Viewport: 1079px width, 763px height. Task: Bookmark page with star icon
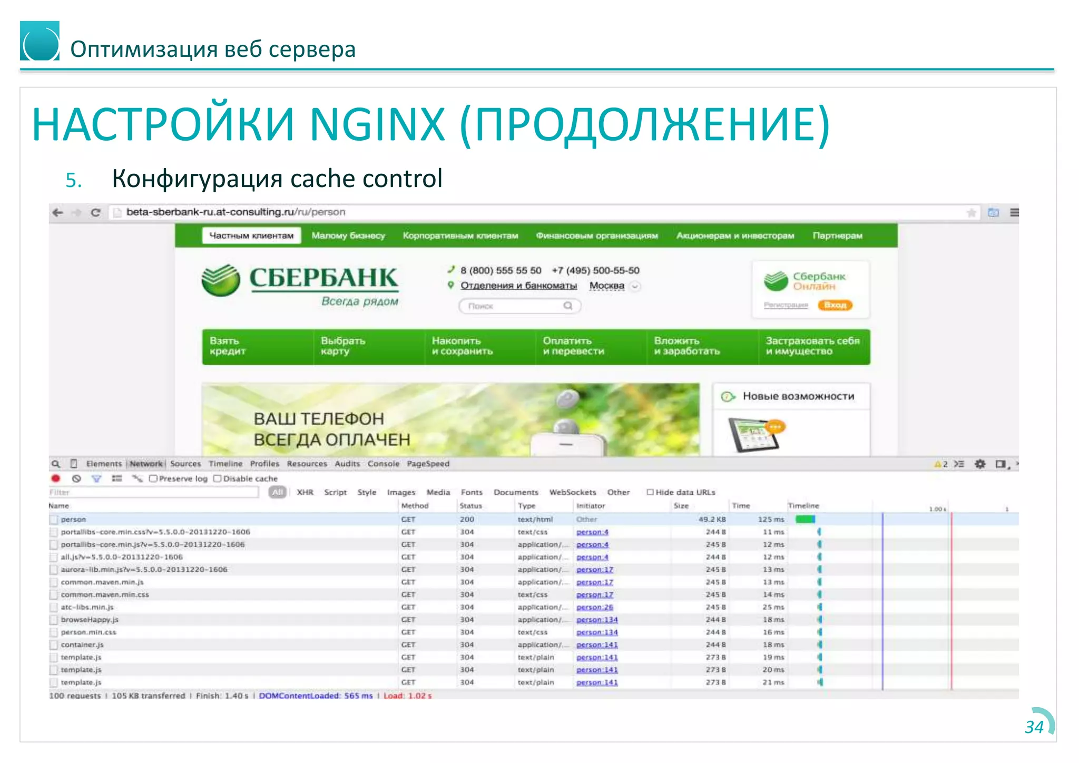coord(972,212)
